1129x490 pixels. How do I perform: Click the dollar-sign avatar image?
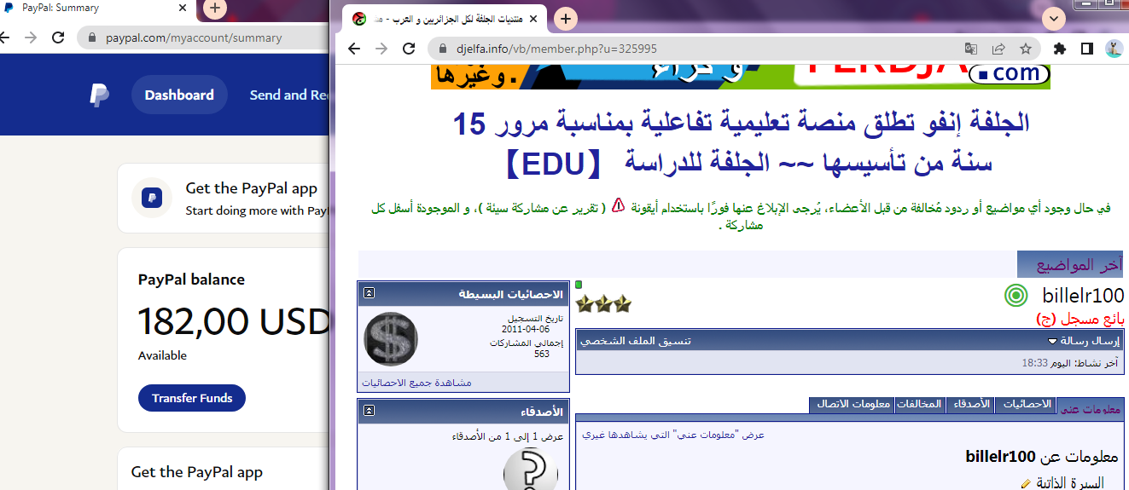click(391, 339)
